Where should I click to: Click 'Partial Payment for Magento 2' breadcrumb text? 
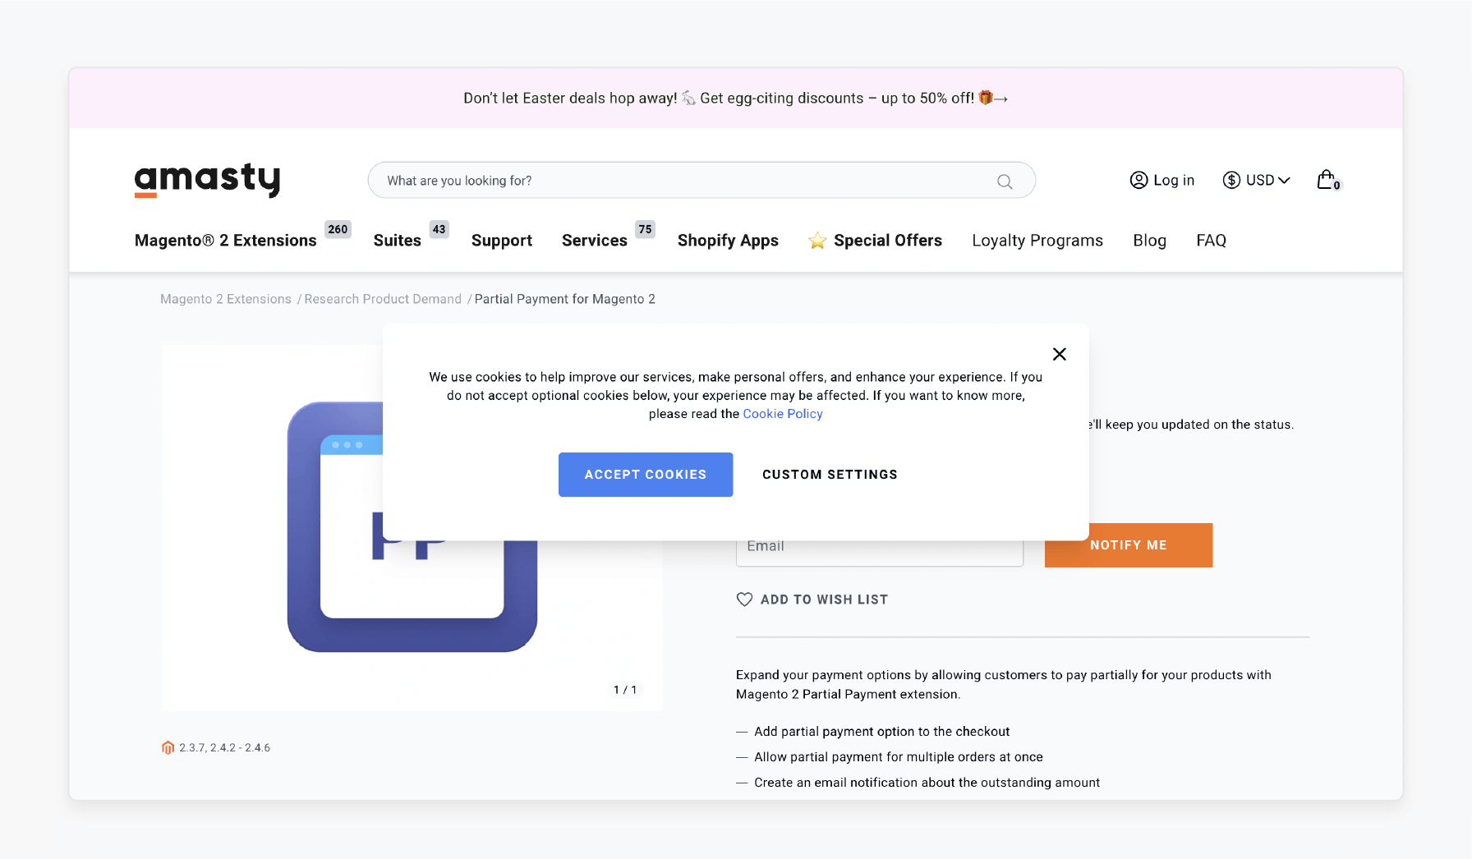[565, 299]
